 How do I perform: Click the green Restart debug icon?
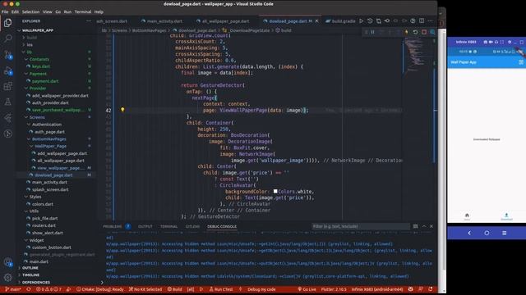[x=415, y=32]
